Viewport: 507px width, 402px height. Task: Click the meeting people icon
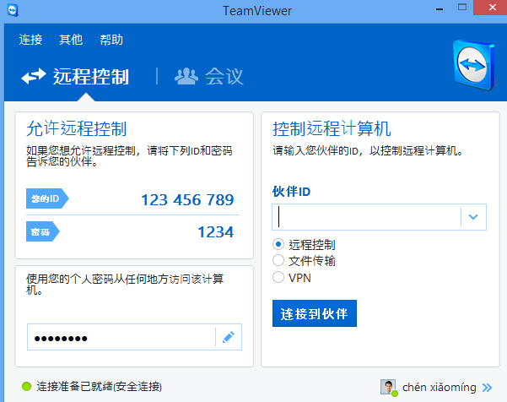pyautogui.click(x=186, y=76)
